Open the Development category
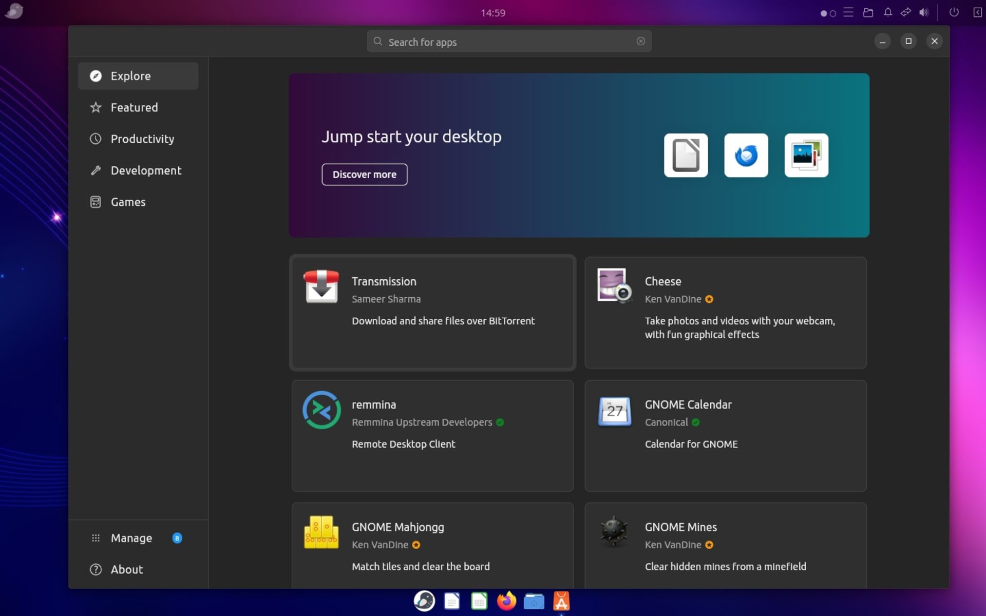 point(138,170)
